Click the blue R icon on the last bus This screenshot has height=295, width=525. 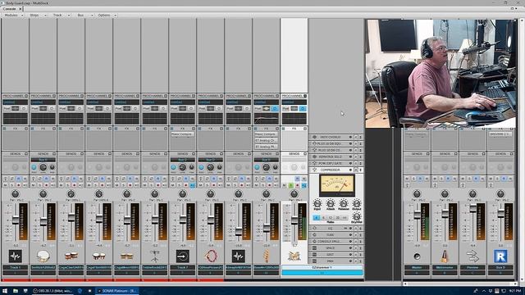coord(500,256)
